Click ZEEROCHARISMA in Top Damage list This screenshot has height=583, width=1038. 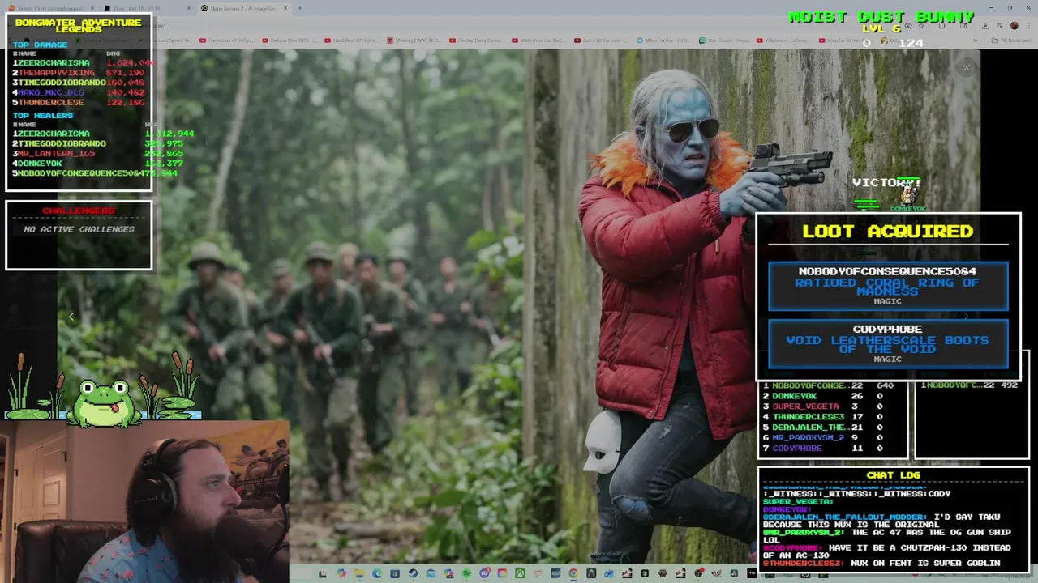point(55,62)
